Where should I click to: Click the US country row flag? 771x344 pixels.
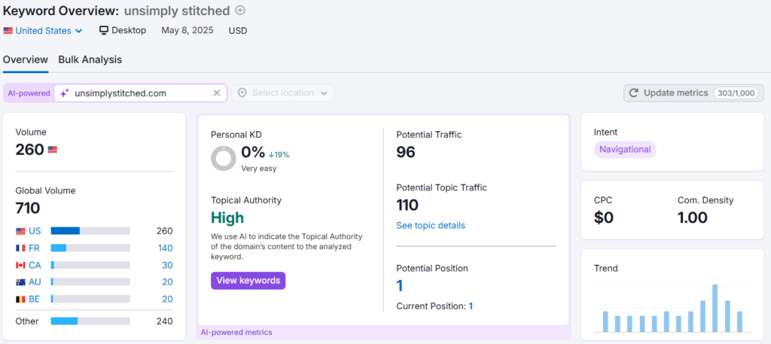pos(20,231)
